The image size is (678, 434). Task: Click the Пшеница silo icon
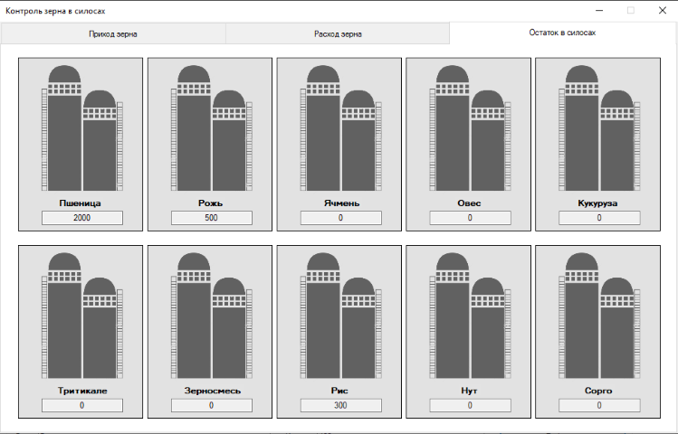[x=81, y=128]
